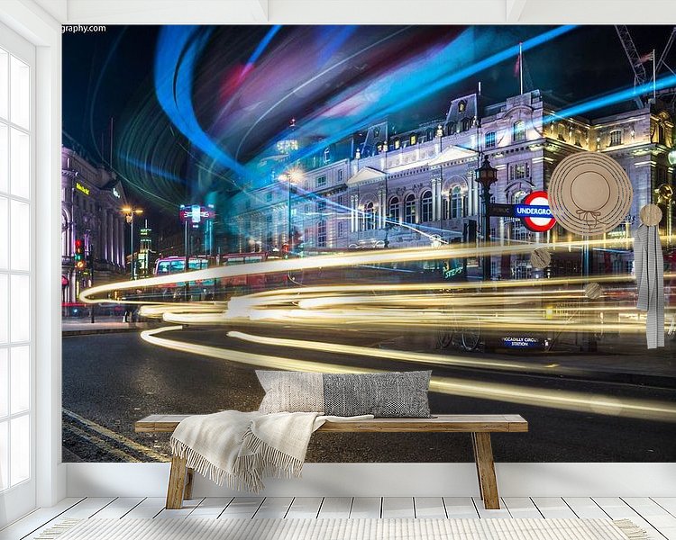This screenshot has height=540, width=676.
Task: Click the photography.com watermark text
Action: tap(84, 29)
